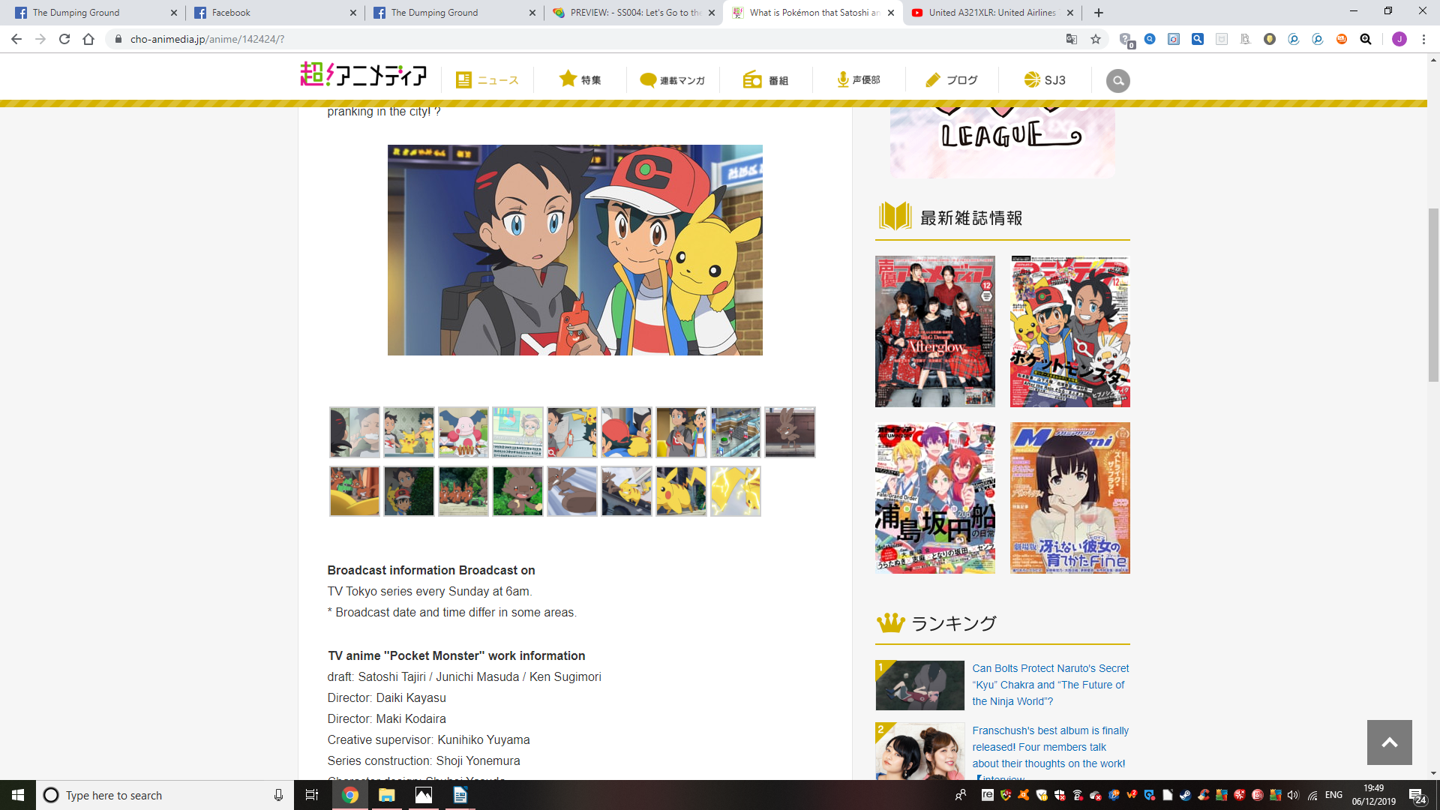This screenshot has width=1440, height=810.
Task: Close the PREVIEW SS004 tab
Action: [x=712, y=13]
